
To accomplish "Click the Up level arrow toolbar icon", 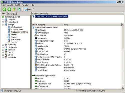I will pos(14,9).
